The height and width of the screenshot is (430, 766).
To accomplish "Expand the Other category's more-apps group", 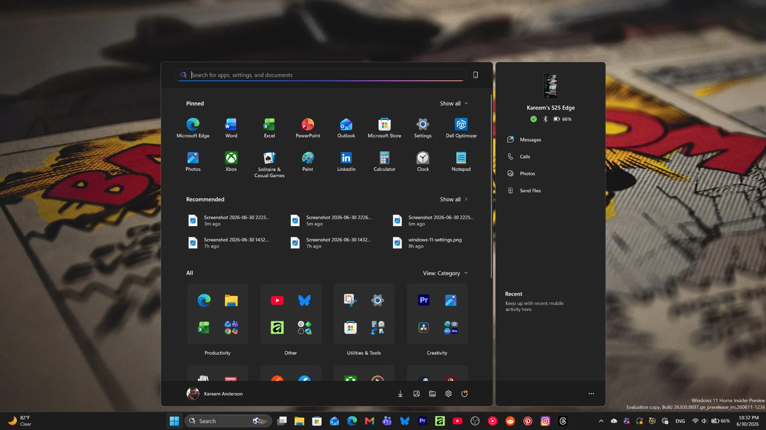I will pos(304,327).
